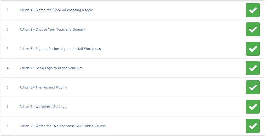Toggle the green checkmark for Action 1
Screen dimensions: 265x136
[253, 10]
